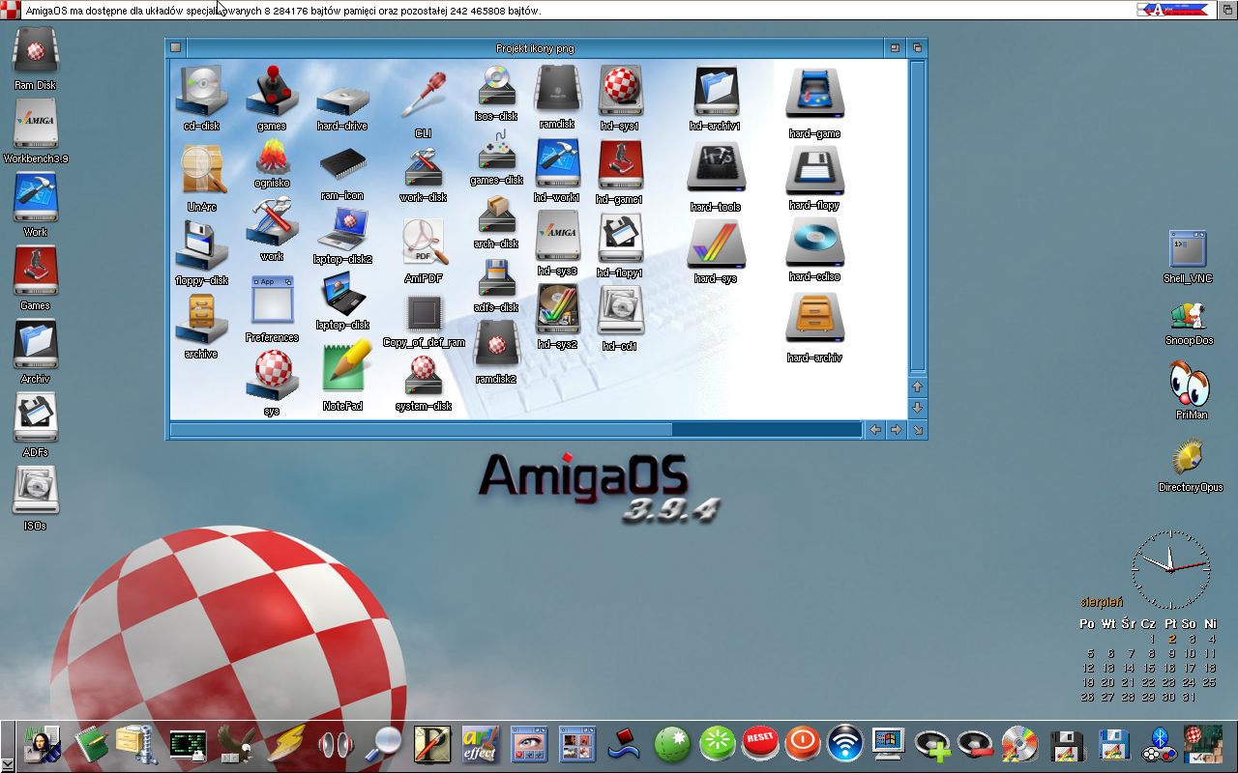Select the UnArc icon
Viewport: 1238px width, 773px height.
[203, 170]
